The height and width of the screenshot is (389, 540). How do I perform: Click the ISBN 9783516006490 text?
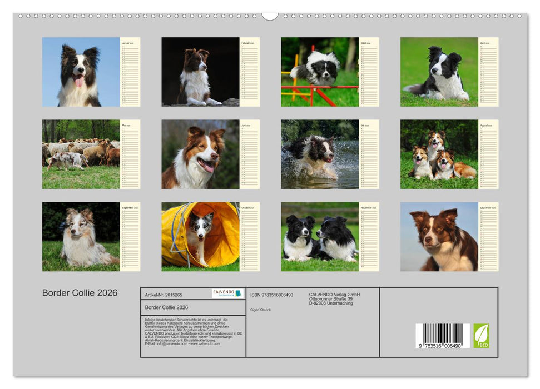pos(272,294)
